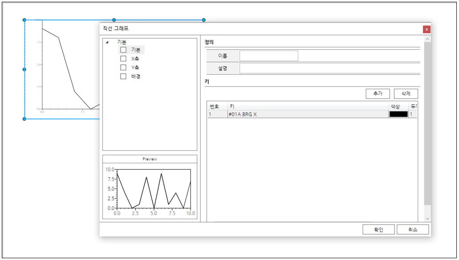Select the #01A BRG X key cell
The width and height of the screenshot is (459, 260).
(x=308, y=114)
